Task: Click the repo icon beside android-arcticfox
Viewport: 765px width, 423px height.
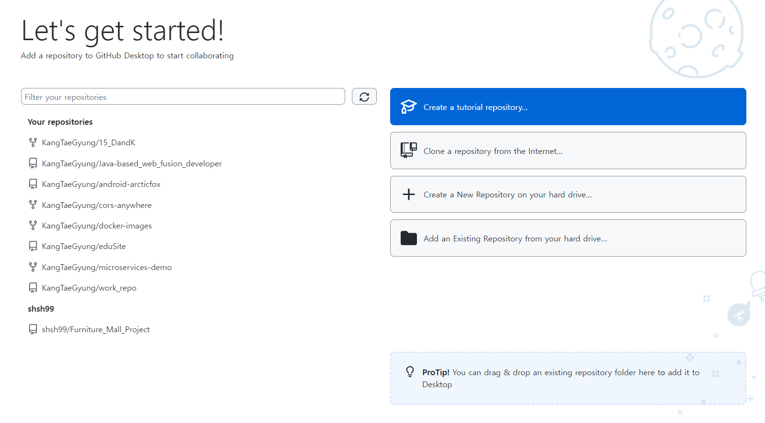Action: [x=33, y=184]
